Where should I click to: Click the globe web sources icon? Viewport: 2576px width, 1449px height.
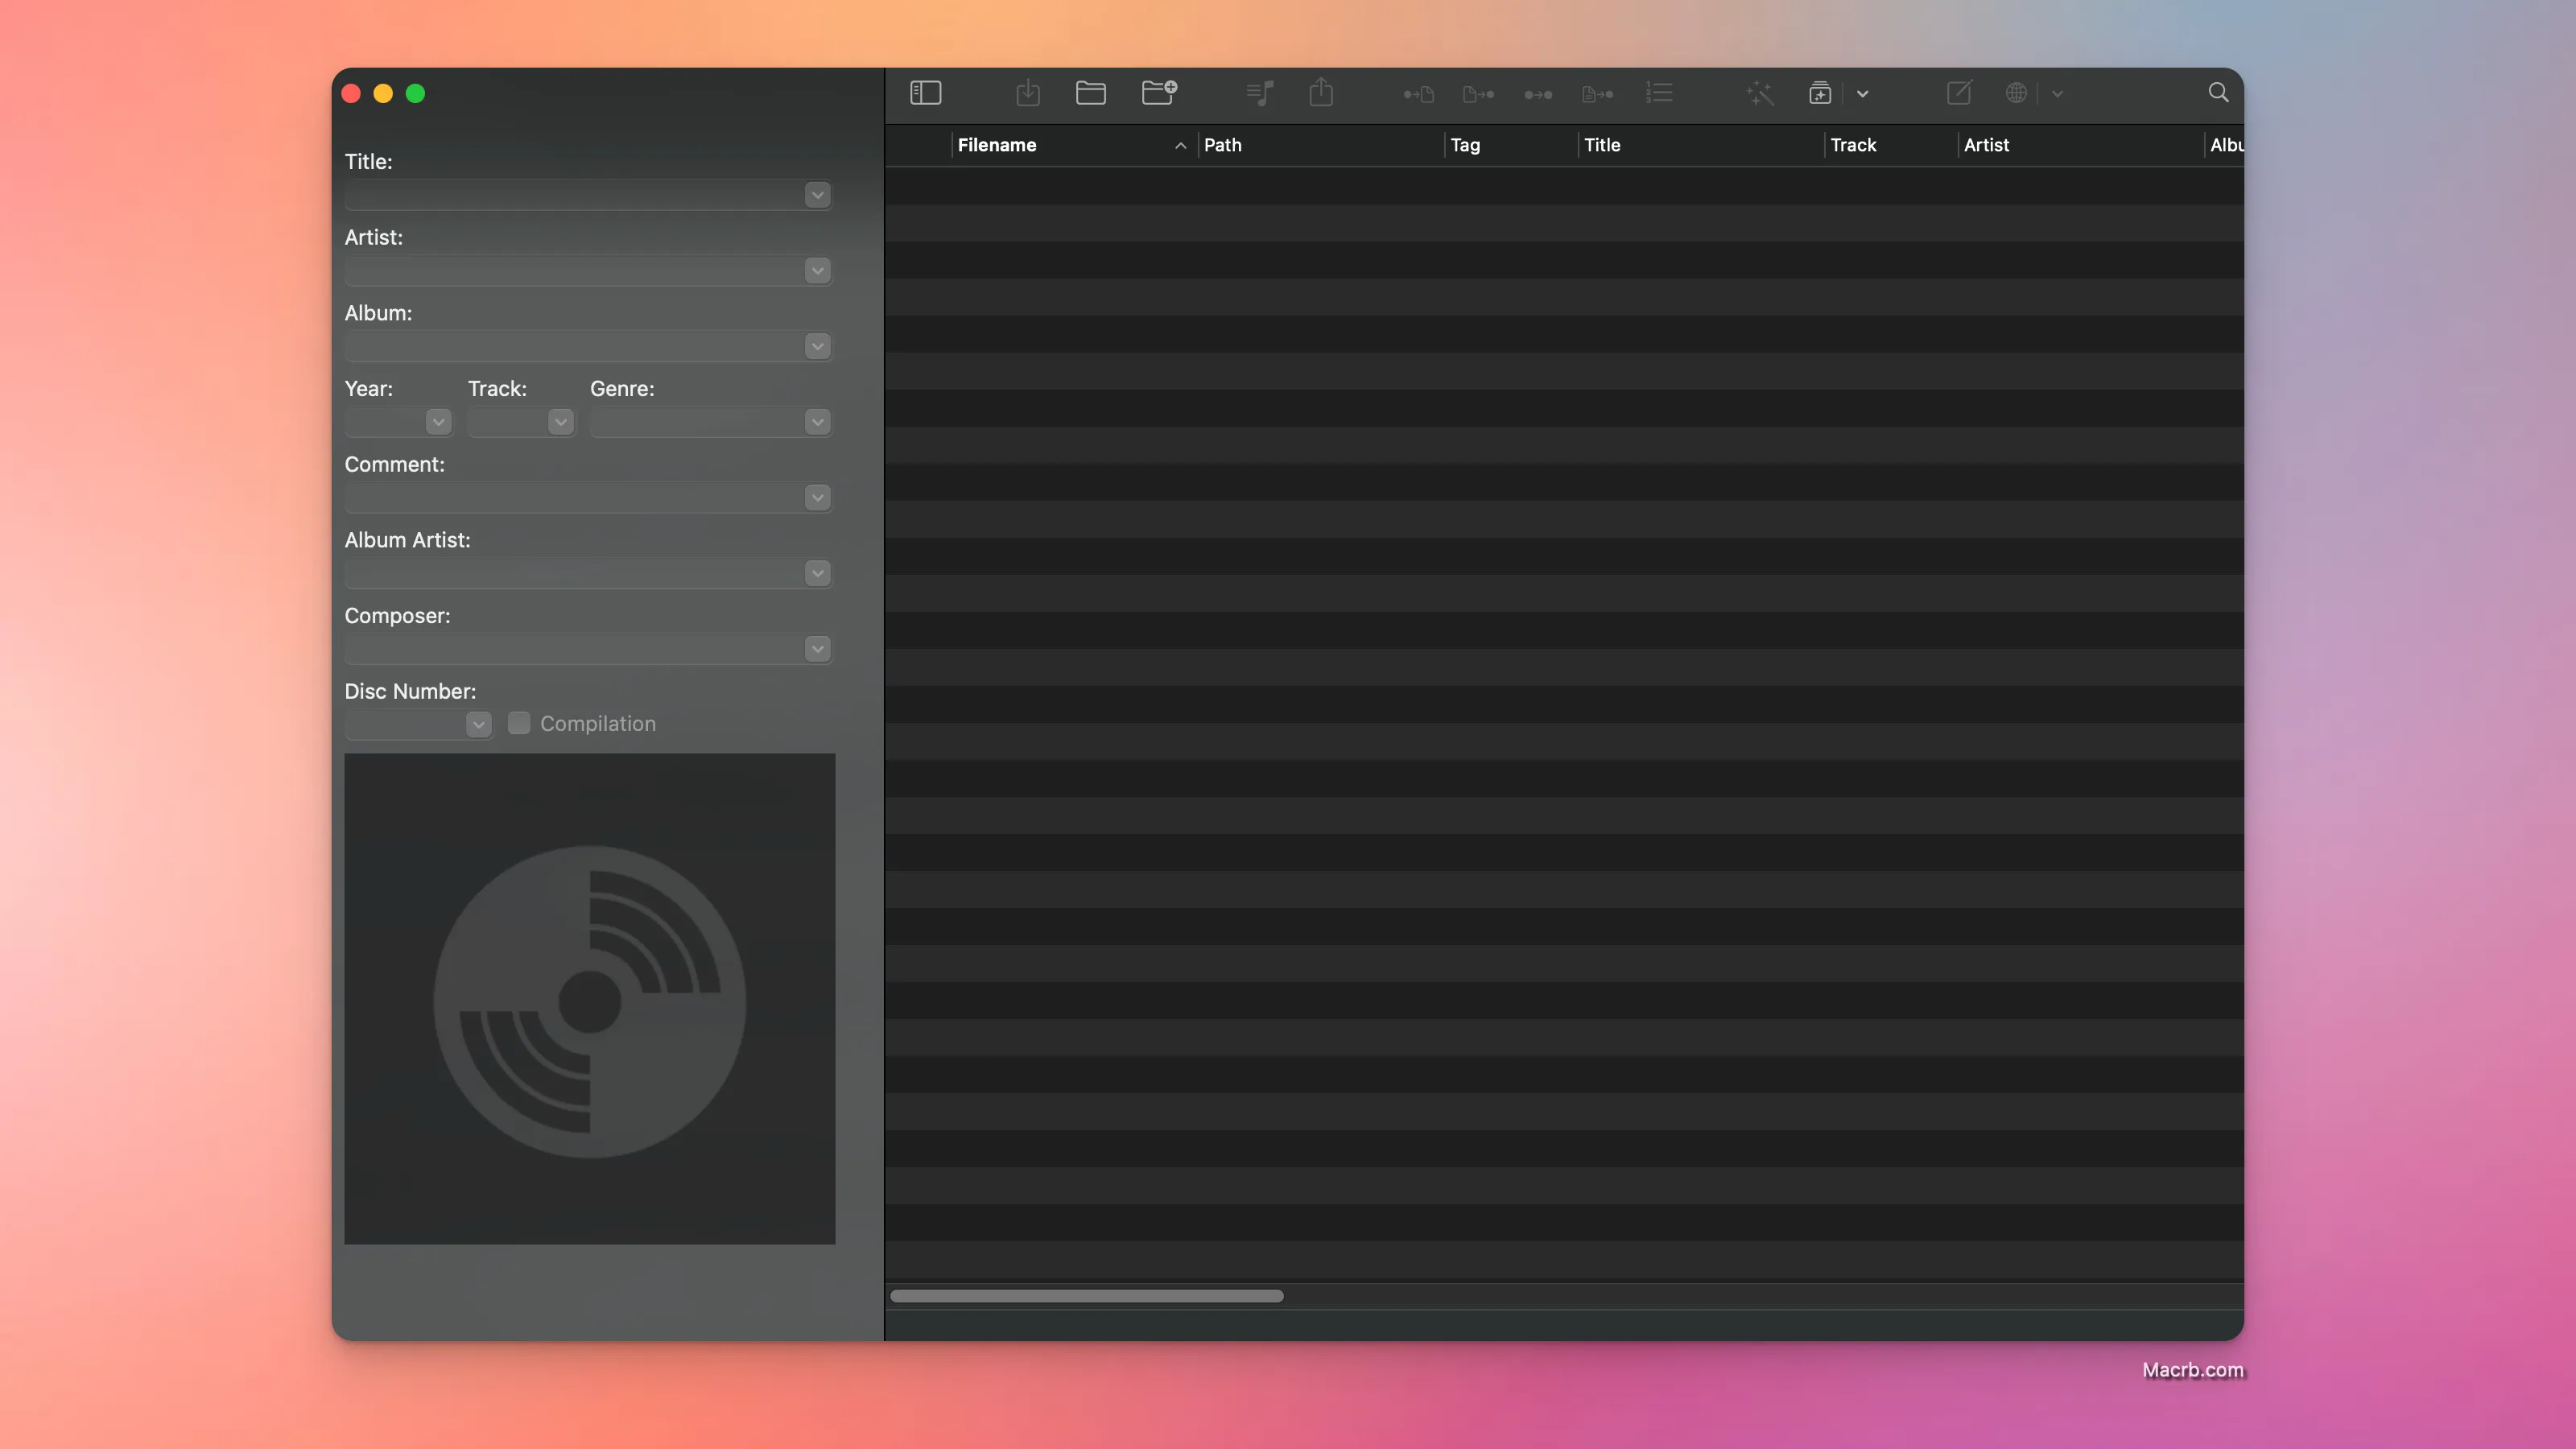(x=2016, y=93)
